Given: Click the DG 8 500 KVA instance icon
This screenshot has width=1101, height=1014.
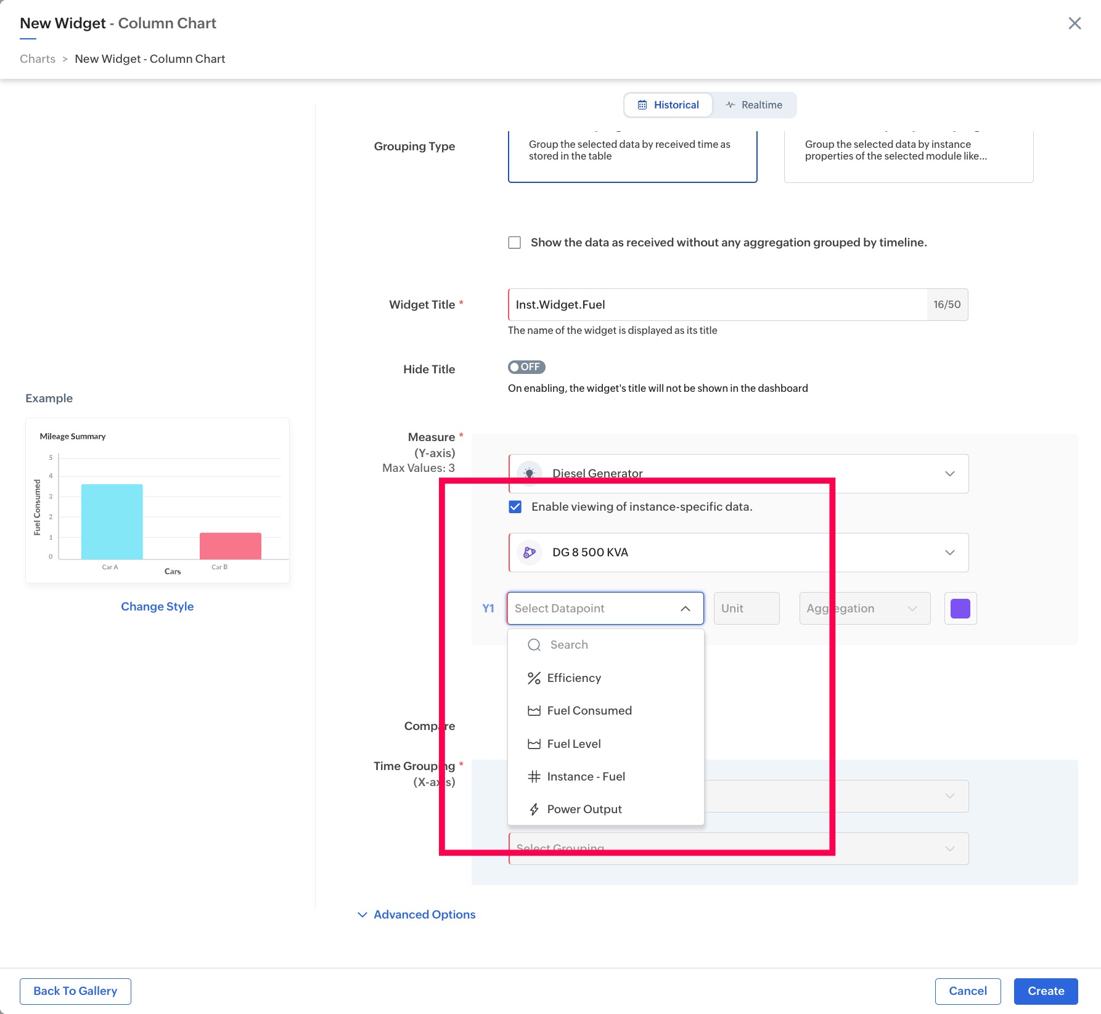Looking at the screenshot, I should coord(529,553).
